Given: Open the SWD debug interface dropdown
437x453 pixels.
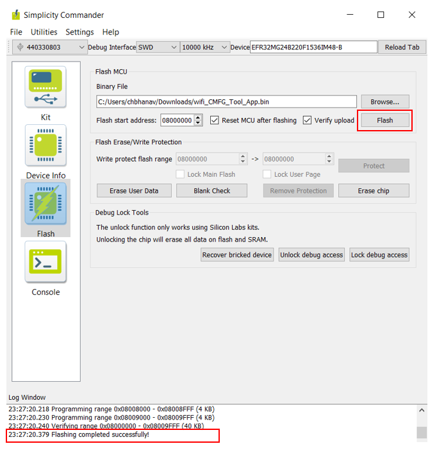Looking at the screenshot, I should point(174,47).
